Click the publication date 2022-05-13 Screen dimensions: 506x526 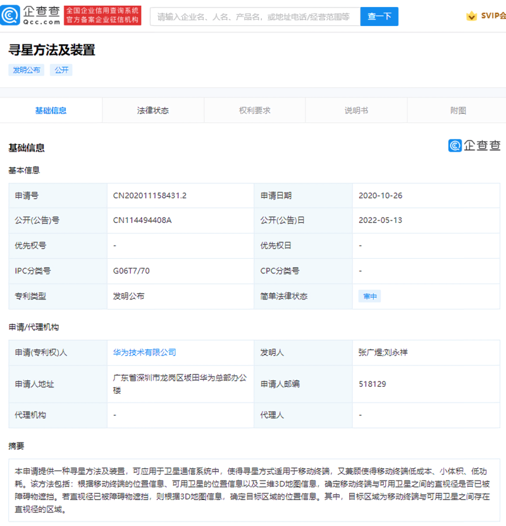[x=380, y=220]
